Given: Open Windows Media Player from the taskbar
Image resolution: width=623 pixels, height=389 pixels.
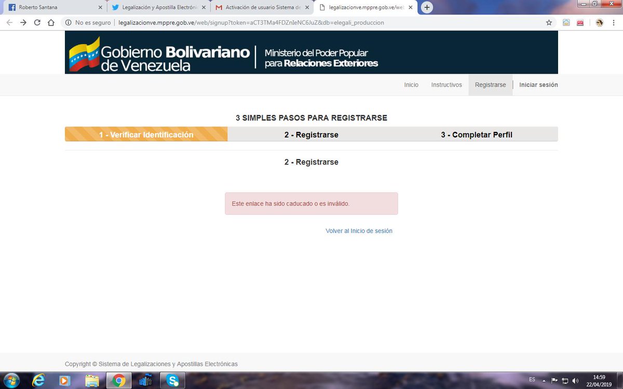Looking at the screenshot, I should point(65,381).
